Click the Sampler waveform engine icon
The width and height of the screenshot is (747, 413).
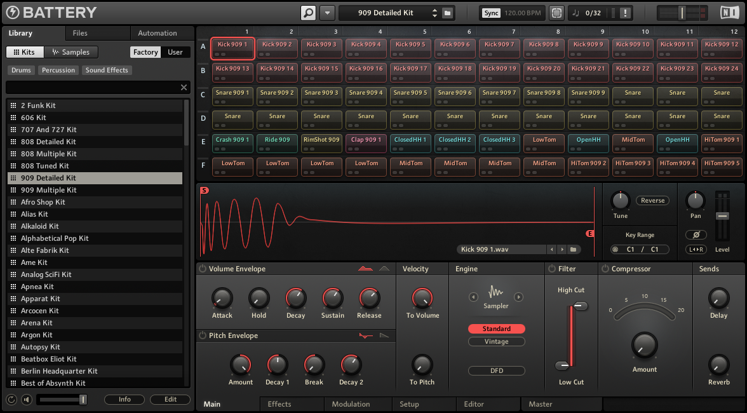click(496, 292)
